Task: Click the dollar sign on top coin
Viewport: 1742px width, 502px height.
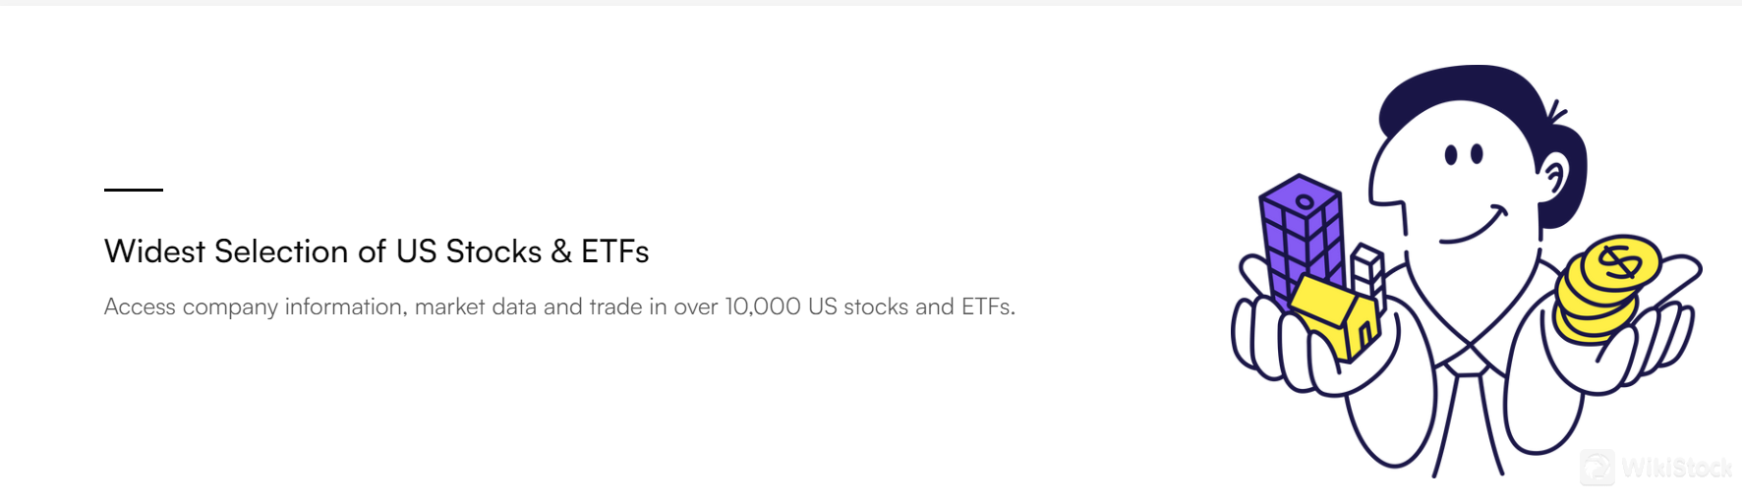Action: (x=1618, y=262)
